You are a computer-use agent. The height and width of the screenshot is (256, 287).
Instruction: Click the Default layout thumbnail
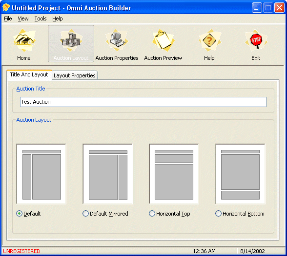[41, 174]
